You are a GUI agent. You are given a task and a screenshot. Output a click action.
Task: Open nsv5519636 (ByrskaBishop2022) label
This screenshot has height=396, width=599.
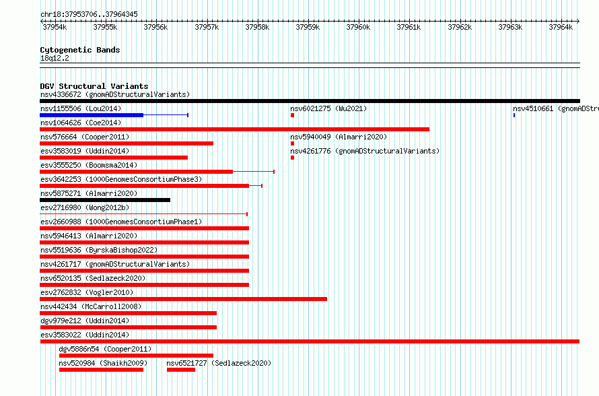pos(99,250)
